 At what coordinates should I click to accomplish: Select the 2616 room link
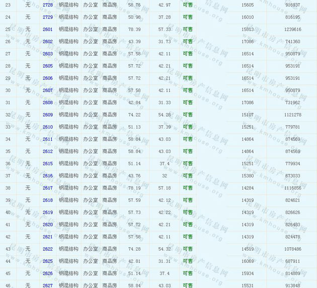(48, 176)
